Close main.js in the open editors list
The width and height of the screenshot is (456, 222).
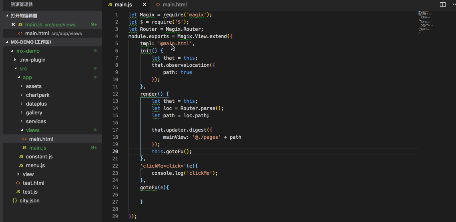[13, 25]
